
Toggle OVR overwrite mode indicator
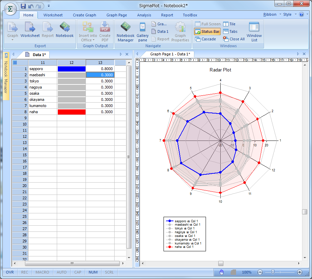[10, 272]
